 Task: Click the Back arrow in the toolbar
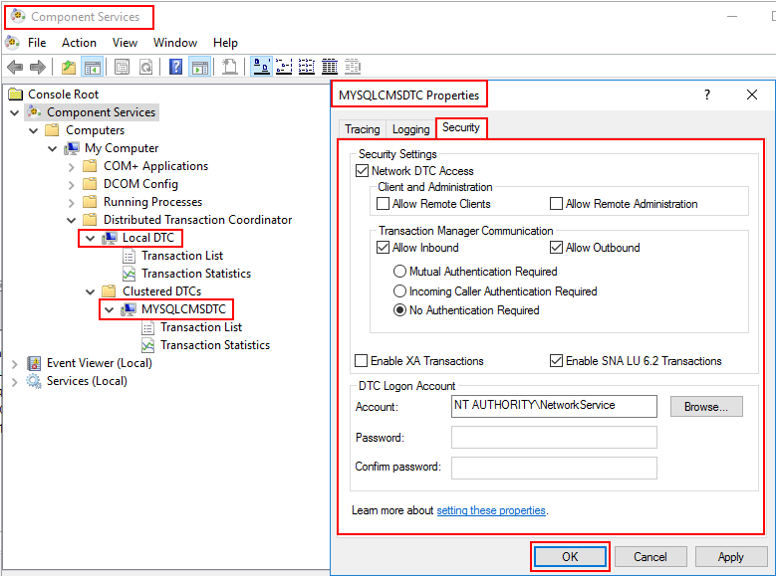click(x=15, y=67)
